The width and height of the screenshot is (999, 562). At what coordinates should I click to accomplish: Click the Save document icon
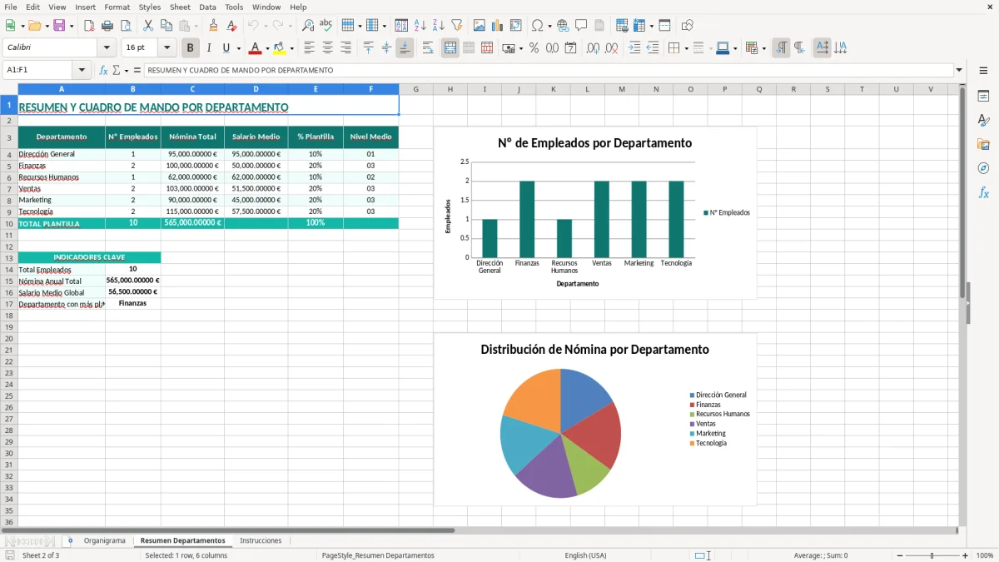click(59, 26)
